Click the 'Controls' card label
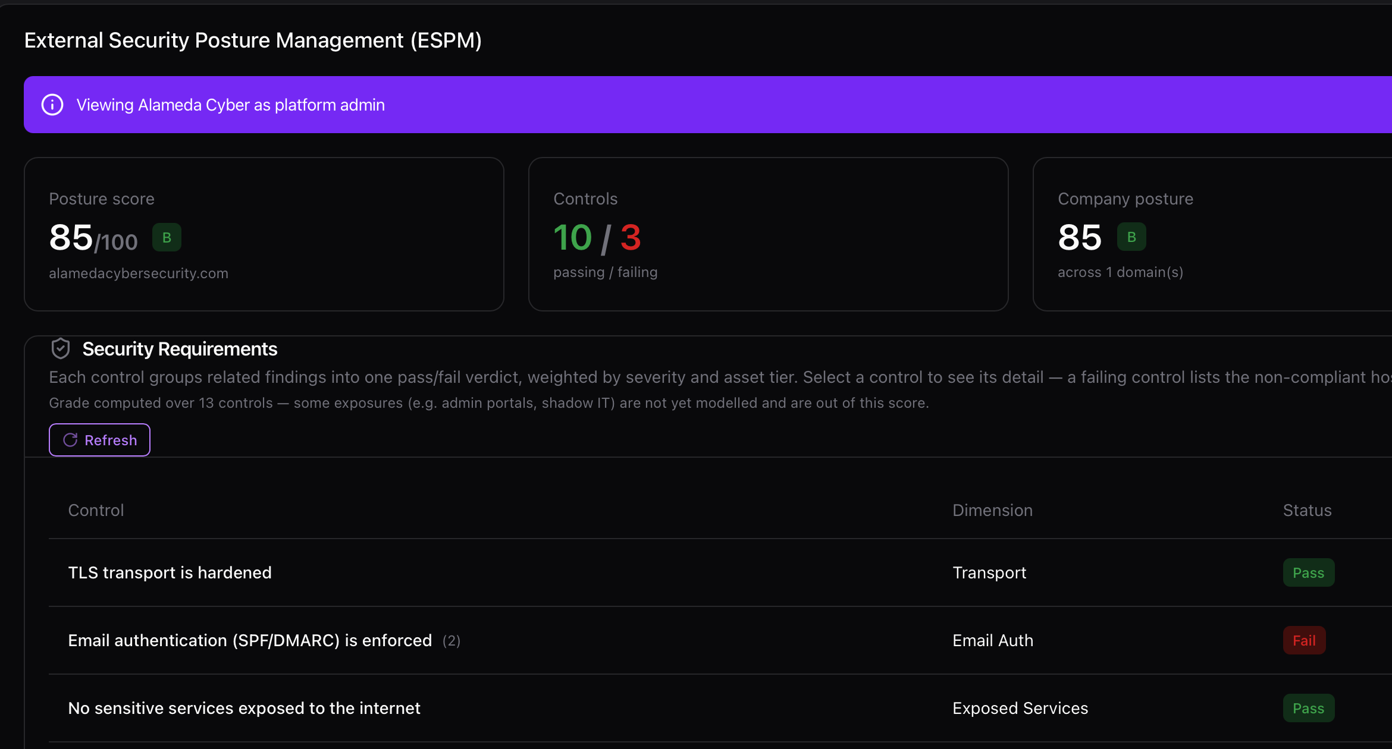1392x749 pixels. 585,199
